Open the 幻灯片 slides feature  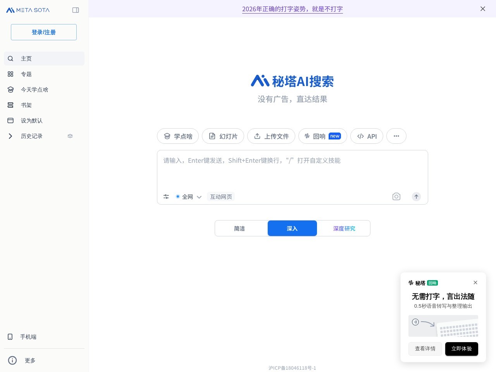(223, 136)
